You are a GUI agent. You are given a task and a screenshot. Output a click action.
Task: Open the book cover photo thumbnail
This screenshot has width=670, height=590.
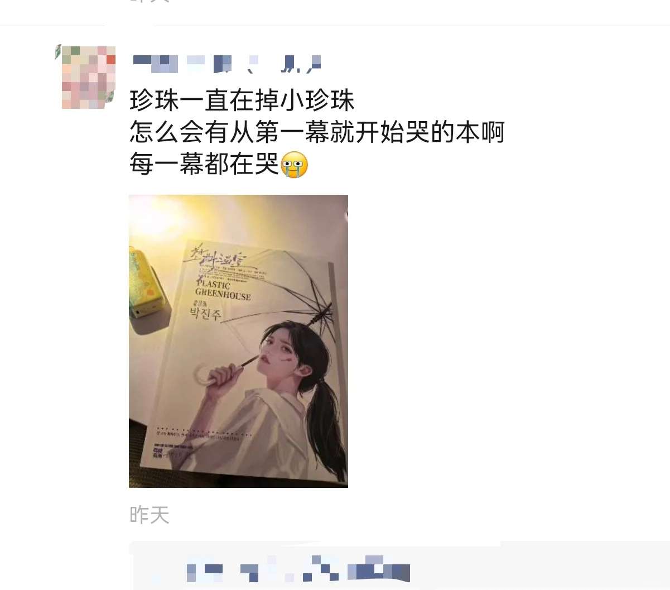tap(238, 341)
